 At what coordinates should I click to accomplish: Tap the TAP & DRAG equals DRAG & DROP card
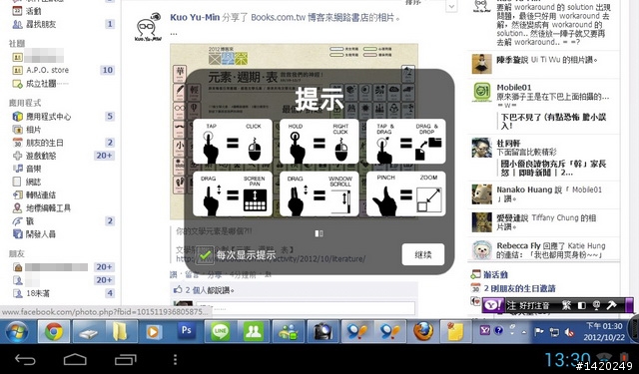pos(406,142)
